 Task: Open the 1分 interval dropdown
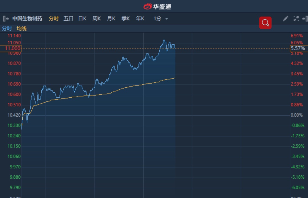point(161,19)
